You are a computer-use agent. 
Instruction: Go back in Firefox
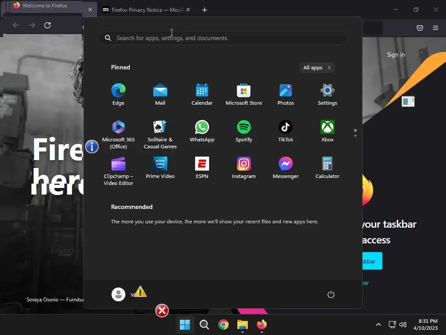(x=16, y=25)
